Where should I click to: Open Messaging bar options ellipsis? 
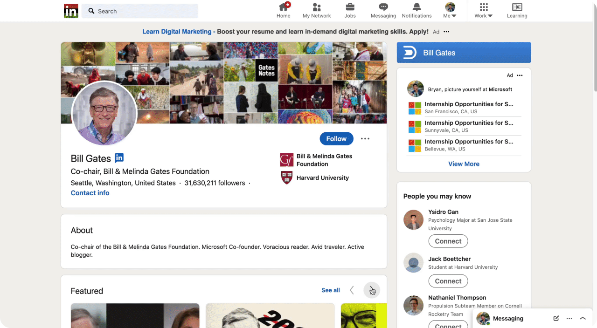[x=569, y=318]
